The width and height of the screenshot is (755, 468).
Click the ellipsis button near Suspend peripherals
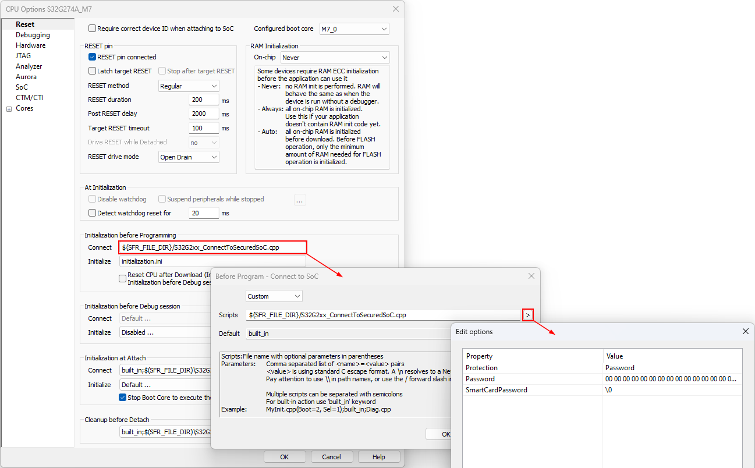tap(300, 200)
